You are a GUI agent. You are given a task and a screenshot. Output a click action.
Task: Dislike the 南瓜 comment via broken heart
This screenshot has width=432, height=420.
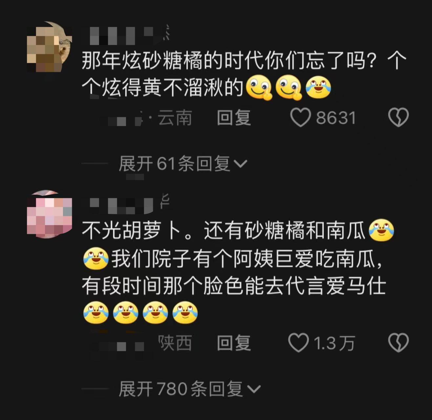(398, 343)
